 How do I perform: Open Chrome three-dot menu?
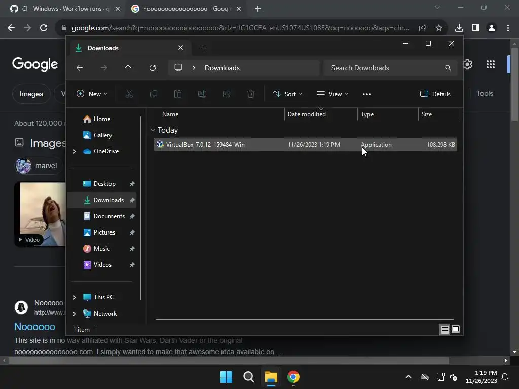508,28
